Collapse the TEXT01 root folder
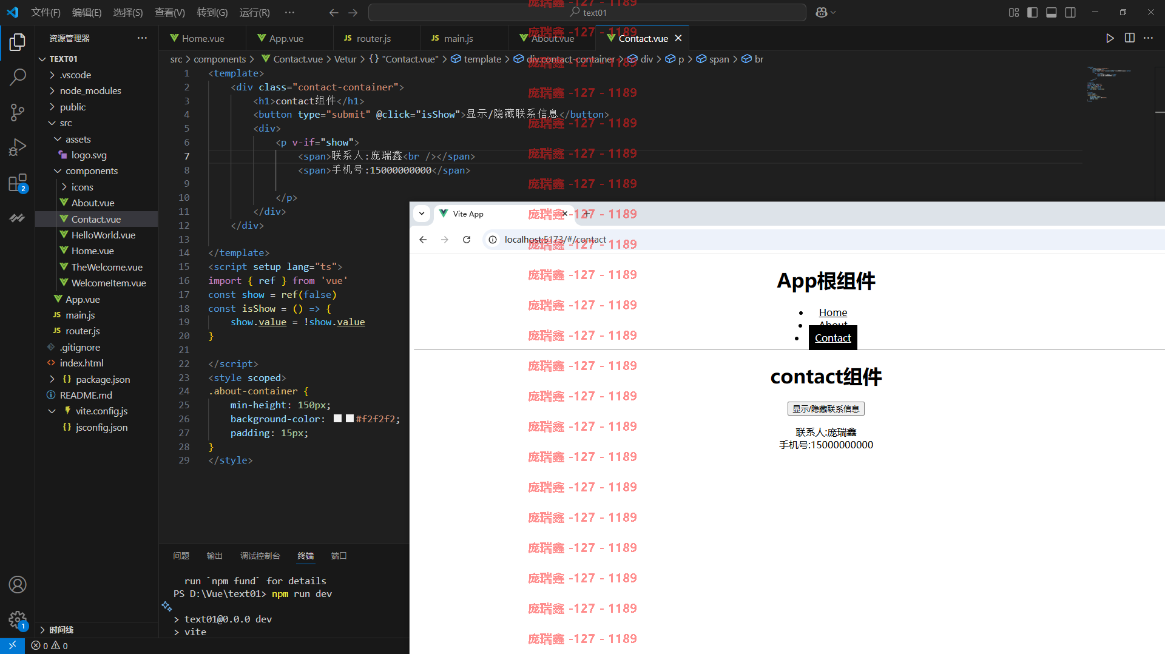The image size is (1165, 654). point(42,59)
